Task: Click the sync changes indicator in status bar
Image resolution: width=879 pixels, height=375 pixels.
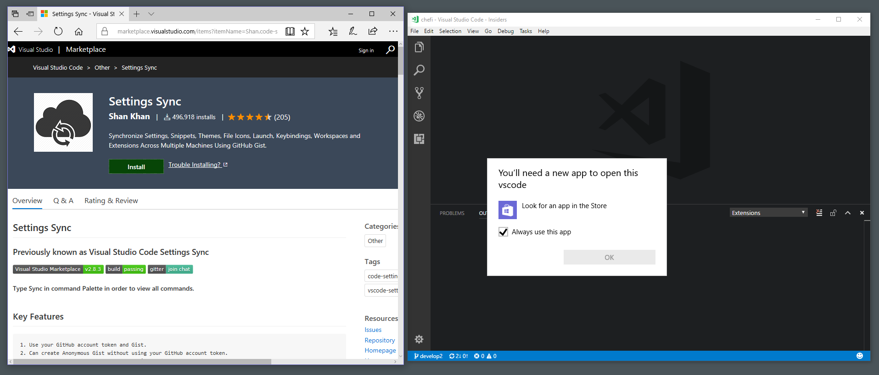Action: click(x=459, y=356)
